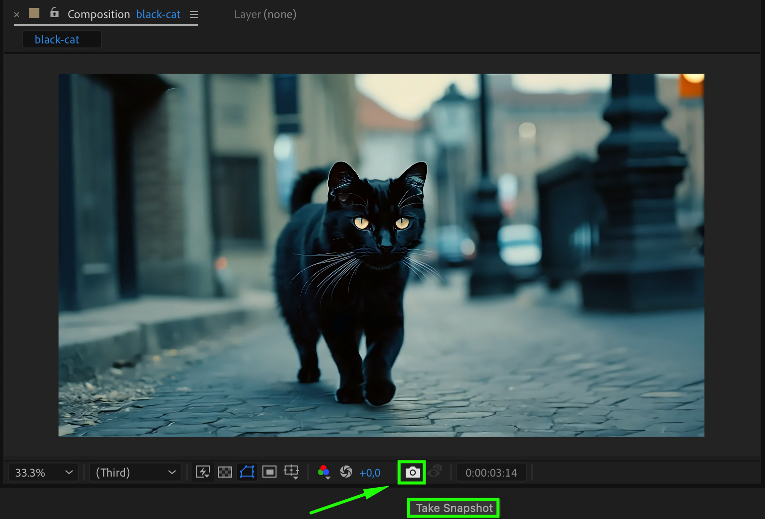Toggle the viewer lock icon
This screenshot has height=519, width=765.
54,13
